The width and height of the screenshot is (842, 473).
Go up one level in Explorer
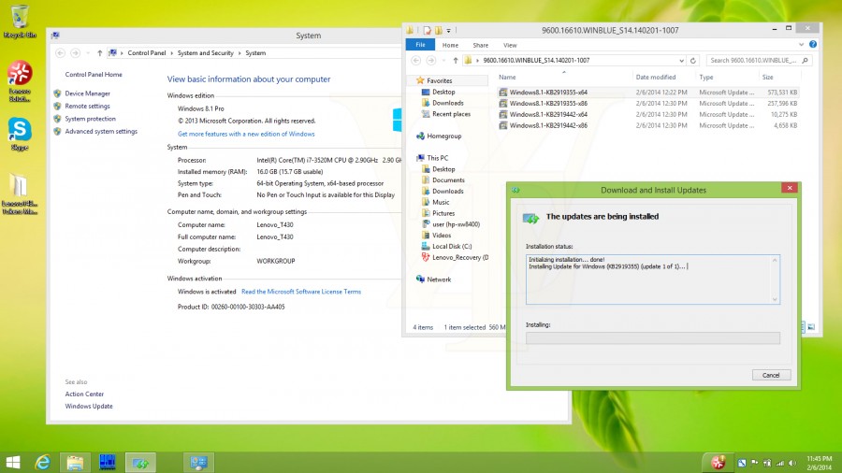456,61
